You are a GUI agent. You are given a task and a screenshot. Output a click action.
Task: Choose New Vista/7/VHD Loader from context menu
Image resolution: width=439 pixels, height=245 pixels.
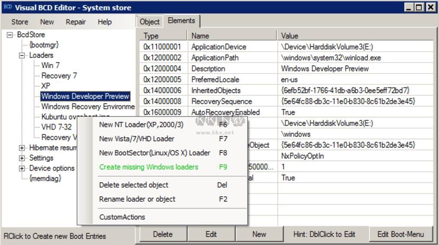pyautogui.click(x=137, y=139)
